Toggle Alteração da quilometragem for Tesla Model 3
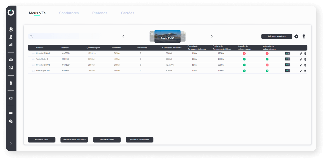The height and width of the screenshot is (161, 326). pos(267,59)
